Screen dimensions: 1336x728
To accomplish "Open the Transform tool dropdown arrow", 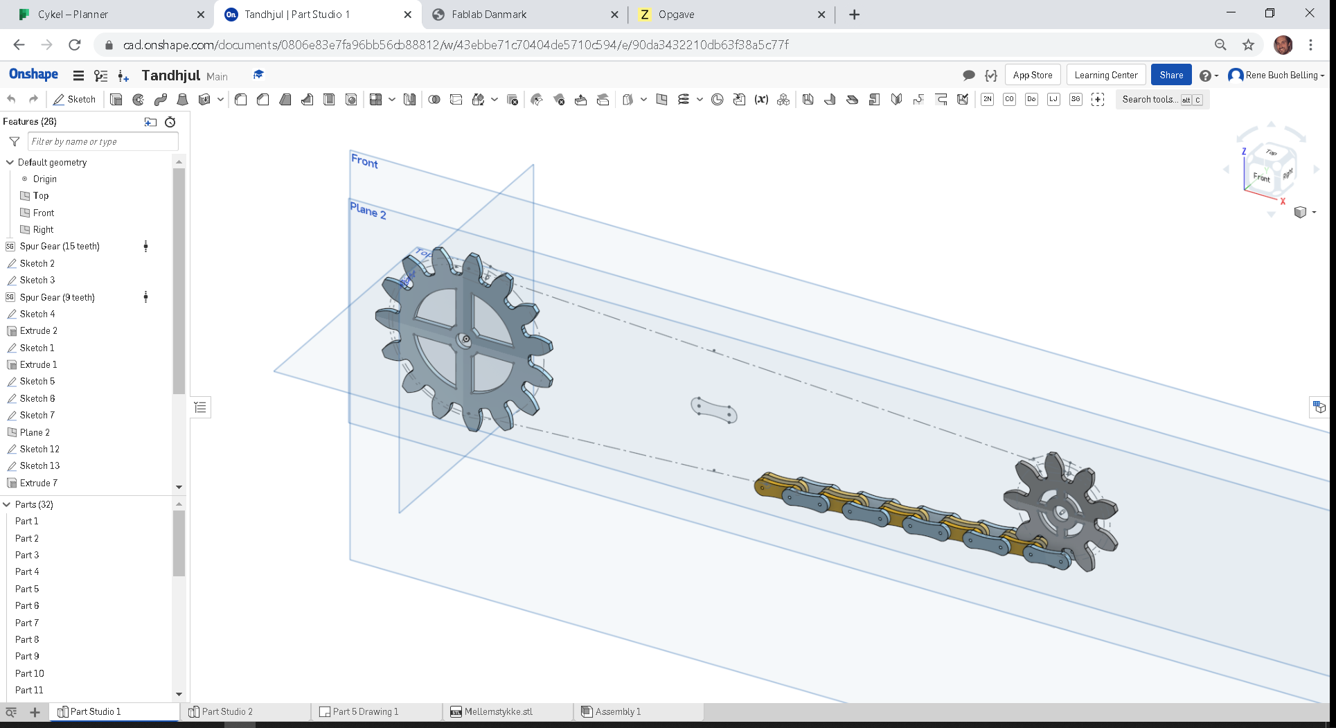I will (x=495, y=100).
